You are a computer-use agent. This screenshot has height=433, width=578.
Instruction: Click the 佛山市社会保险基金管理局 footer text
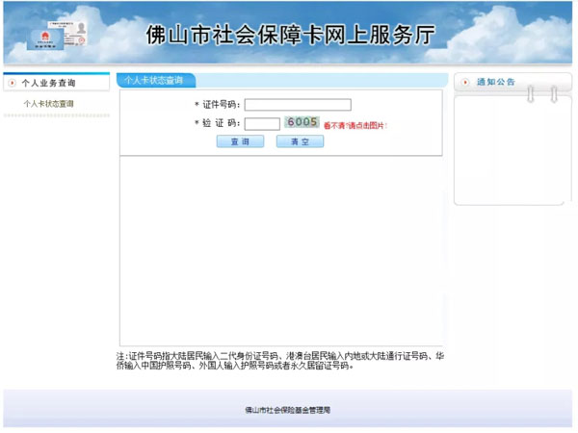click(x=287, y=410)
